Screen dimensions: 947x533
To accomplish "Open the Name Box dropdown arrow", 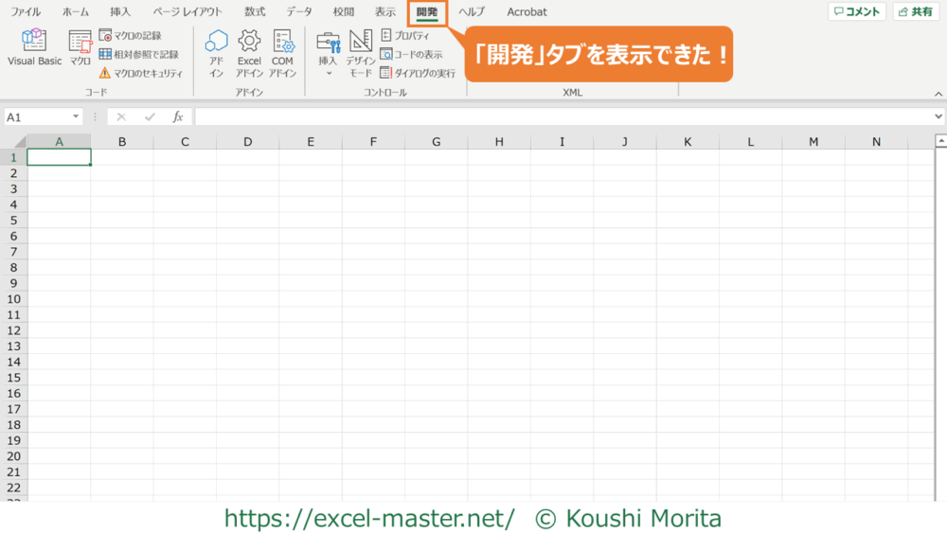I will (76, 116).
